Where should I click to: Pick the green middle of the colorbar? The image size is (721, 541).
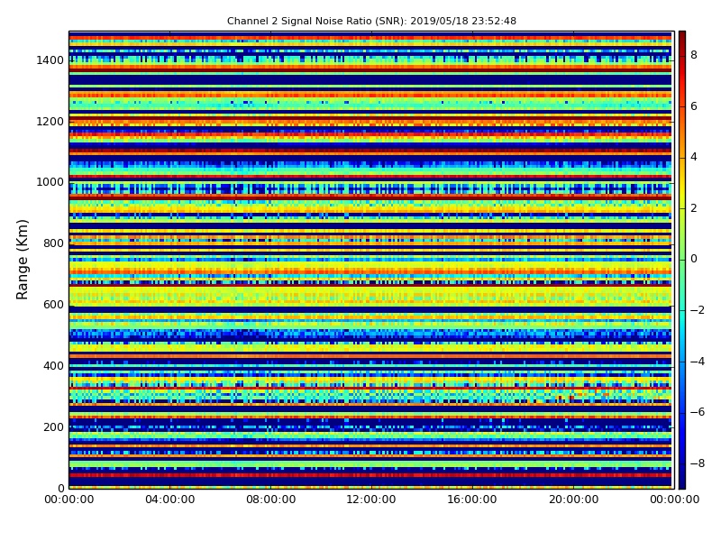coord(682,260)
